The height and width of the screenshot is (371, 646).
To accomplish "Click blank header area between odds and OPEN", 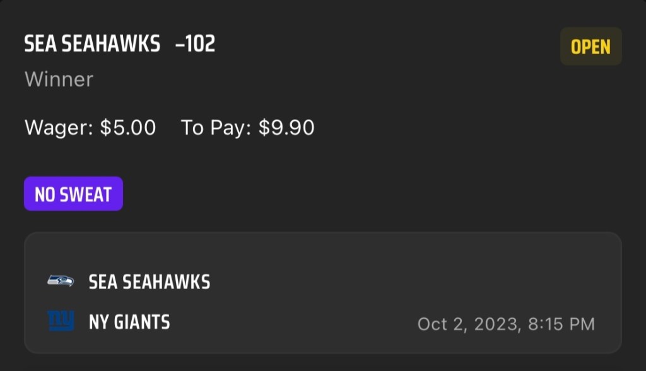I will [x=385, y=45].
